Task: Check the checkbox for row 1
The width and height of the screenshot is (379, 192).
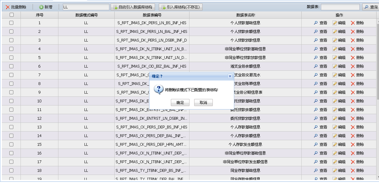Action: tap(11, 23)
